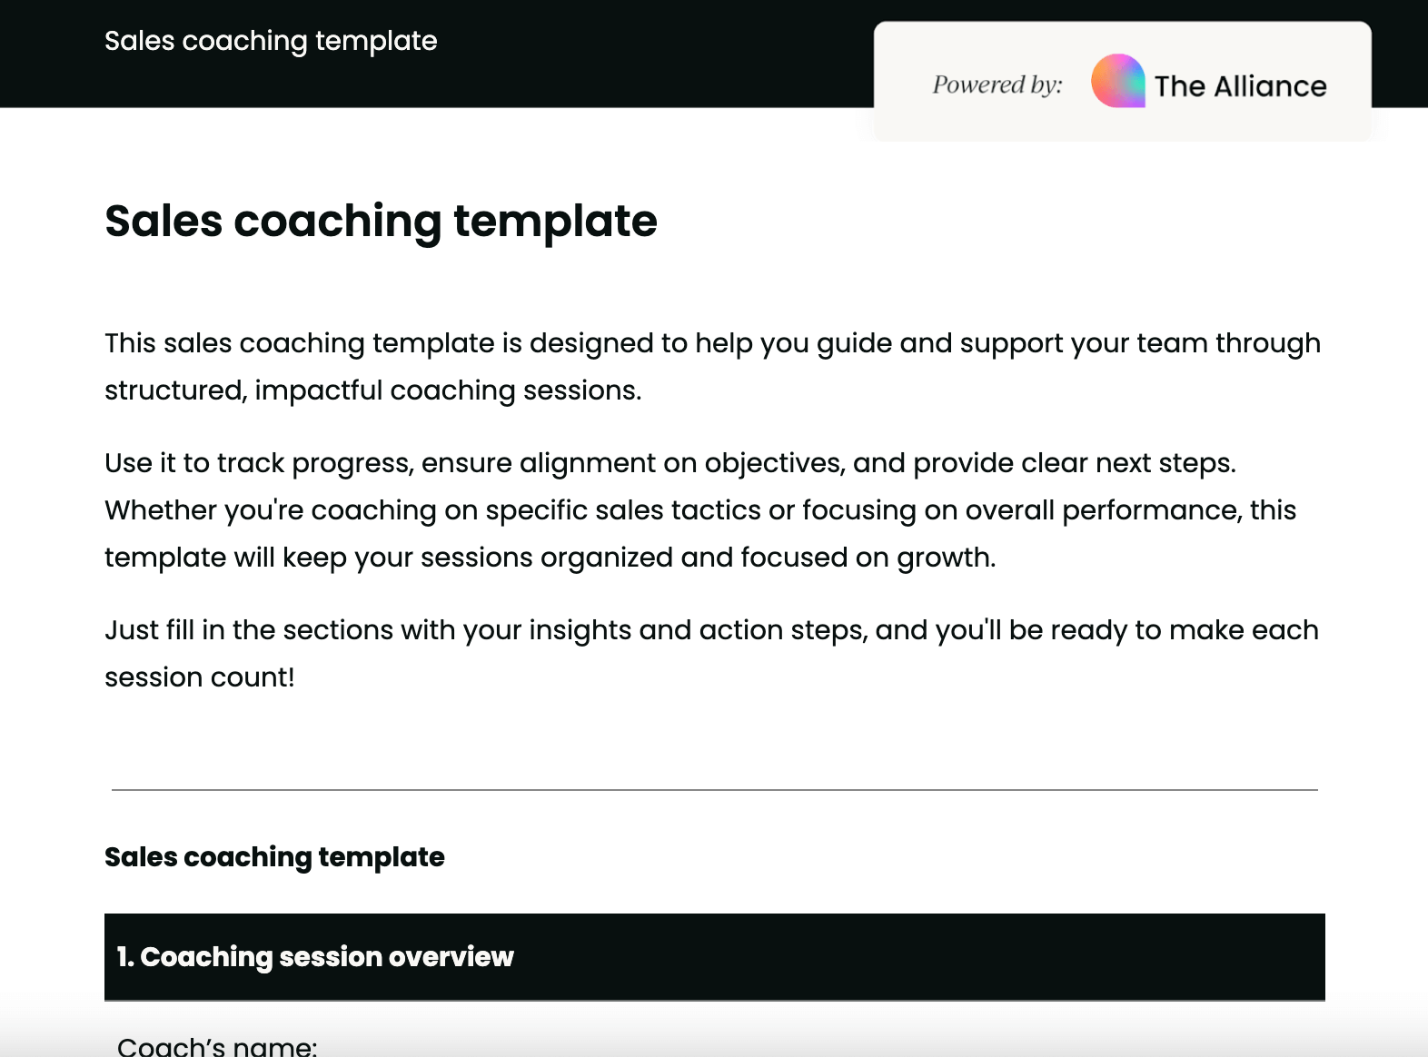Click the horizontal divider line under the intro
Screen dimensions: 1428x1057
pos(714,790)
